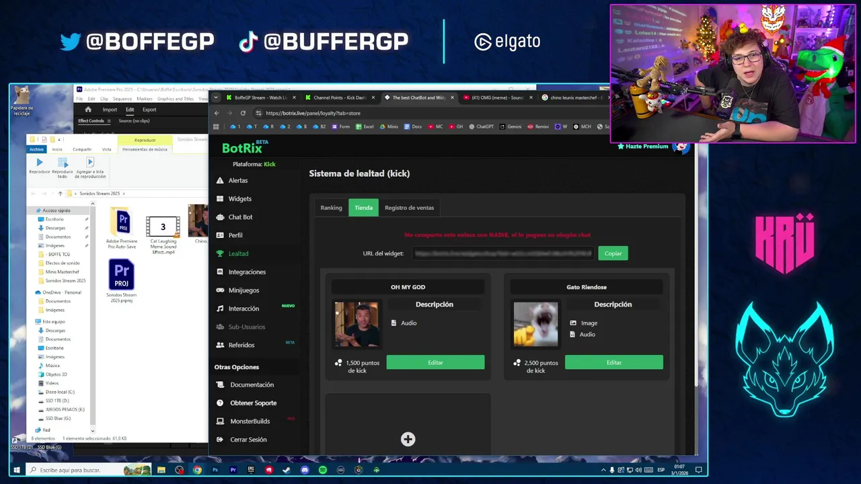
Task: Select the OH MY GOD item thumbnail
Action: pyautogui.click(x=357, y=324)
